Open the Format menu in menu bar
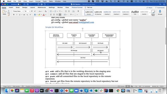 (x=38, y=1)
